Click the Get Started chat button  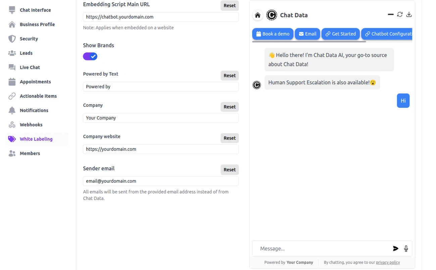click(340, 34)
